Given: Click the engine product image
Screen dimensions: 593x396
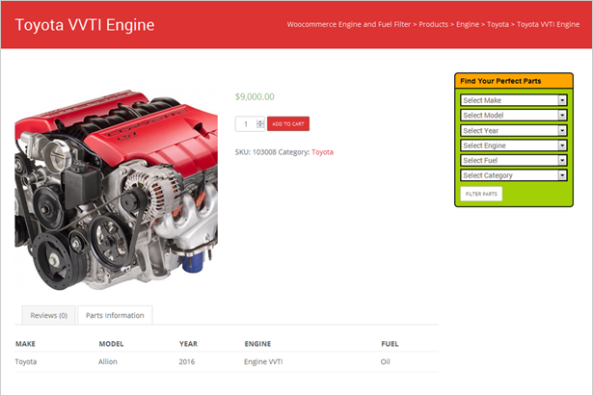Looking at the screenshot, I should pos(116,190).
